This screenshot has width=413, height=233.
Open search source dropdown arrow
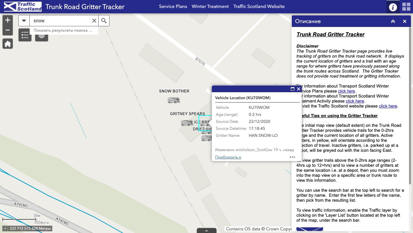tap(24, 21)
